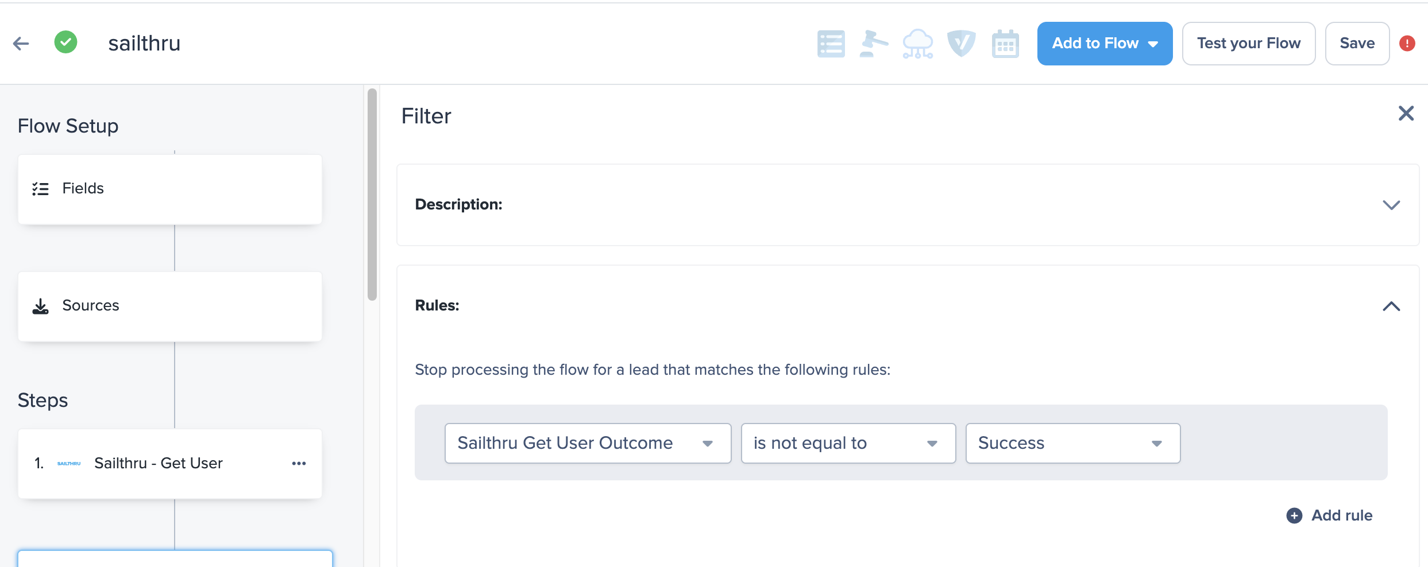Click the shield checkmark icon
The image size is (1428, 567).
[962, 44]
